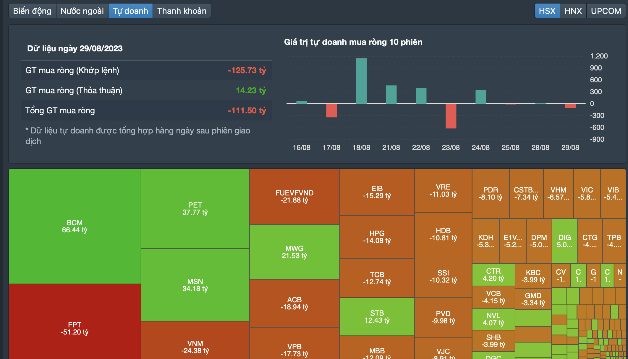
Task: Click the E1V treemap tile
Action: pyautogui.click(x=513, y=241)
